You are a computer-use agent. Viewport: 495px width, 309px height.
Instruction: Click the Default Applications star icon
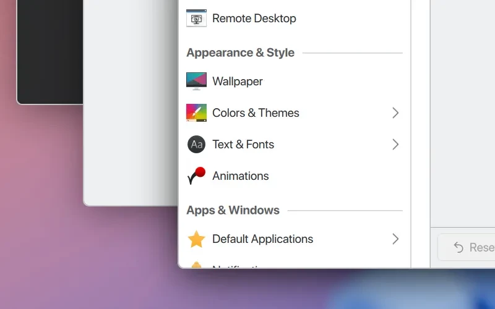tap(196, 239)
